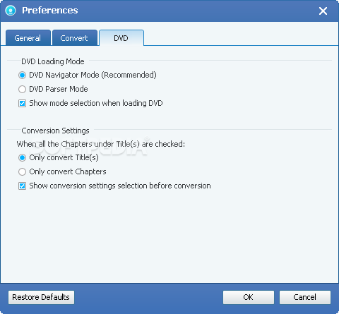Confirm settings with OK button
The height and width of the screenshot is (314, 339).
point(249,297)
